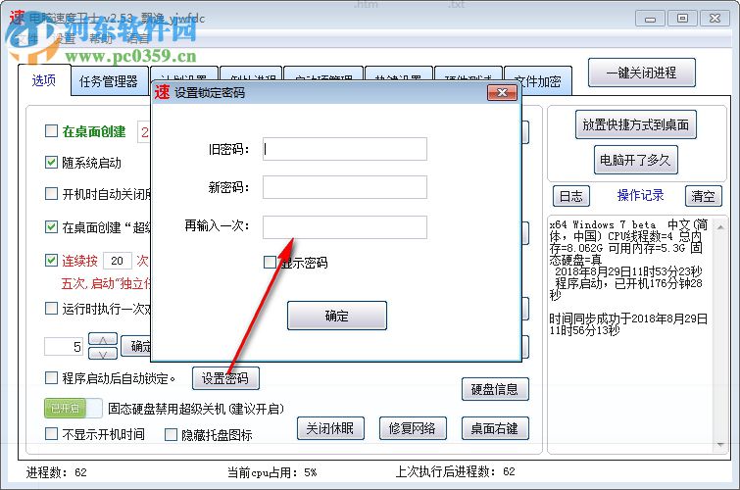The width and height of the screenshot is (740, 490).
Task: Uncheck 随系统启动 option
Action: click(x=51, y=163)
